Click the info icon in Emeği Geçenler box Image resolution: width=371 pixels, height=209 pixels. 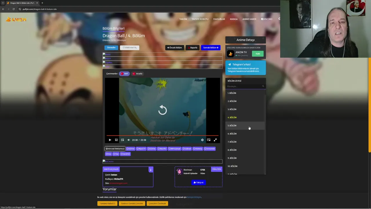[x=151, y=170]
